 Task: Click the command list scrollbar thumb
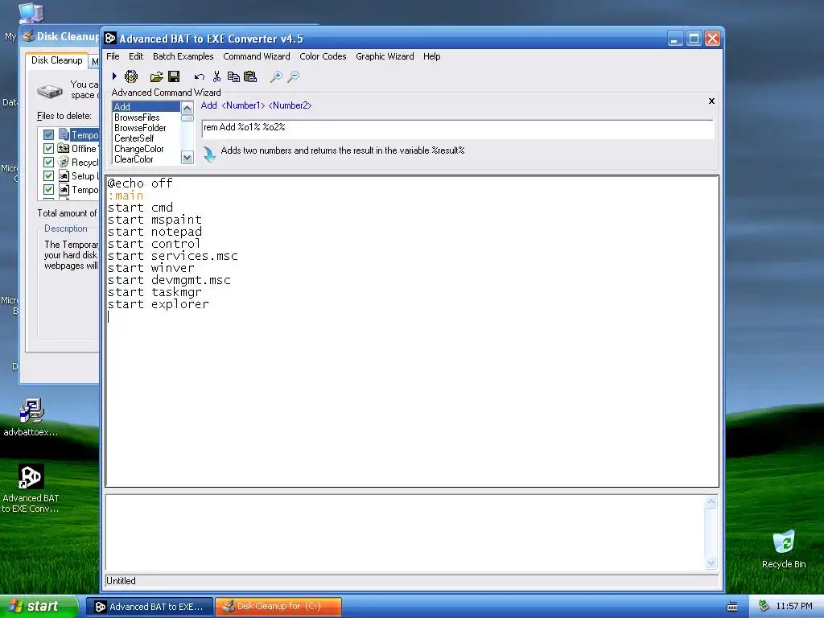pos(187,117)
